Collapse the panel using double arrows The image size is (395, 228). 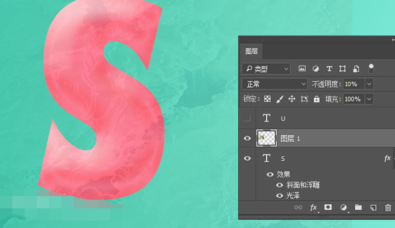(393, 40)
